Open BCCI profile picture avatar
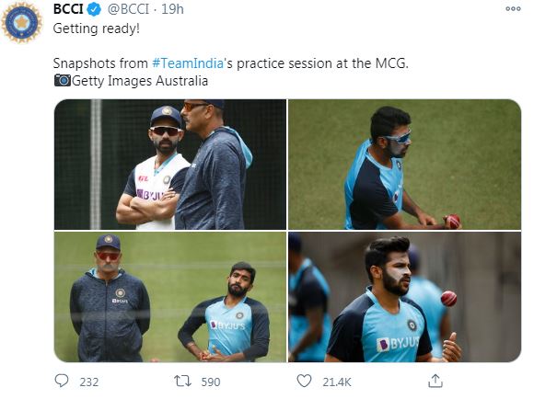 [22, 22]
